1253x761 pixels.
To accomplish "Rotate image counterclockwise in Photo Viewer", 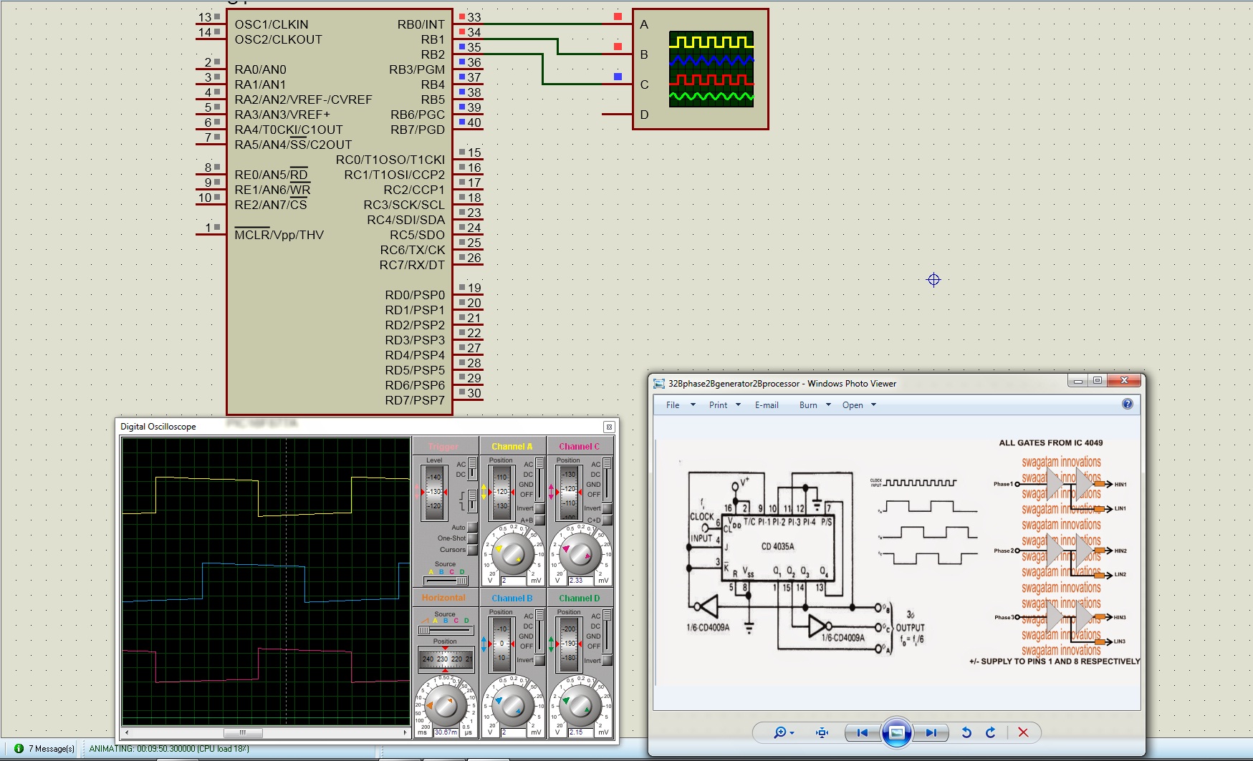I will 966,732.
